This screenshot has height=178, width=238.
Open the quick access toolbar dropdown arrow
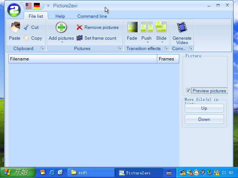pyautogui.click(x=48, y=6)
